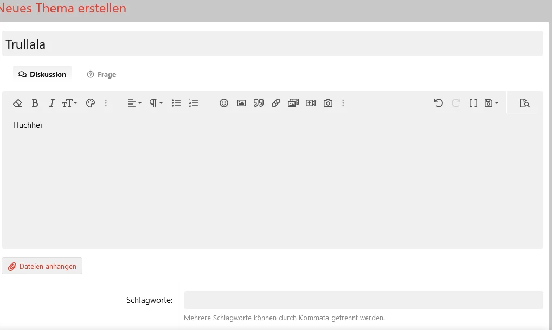Insert a quote block
Screen dimensions: 552x330
coord(259,103)
